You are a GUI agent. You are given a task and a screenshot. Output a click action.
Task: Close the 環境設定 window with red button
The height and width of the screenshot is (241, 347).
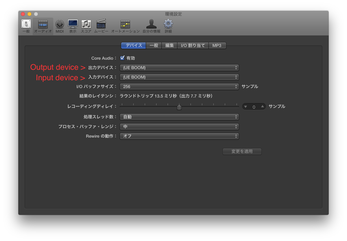tap(23, 14)
